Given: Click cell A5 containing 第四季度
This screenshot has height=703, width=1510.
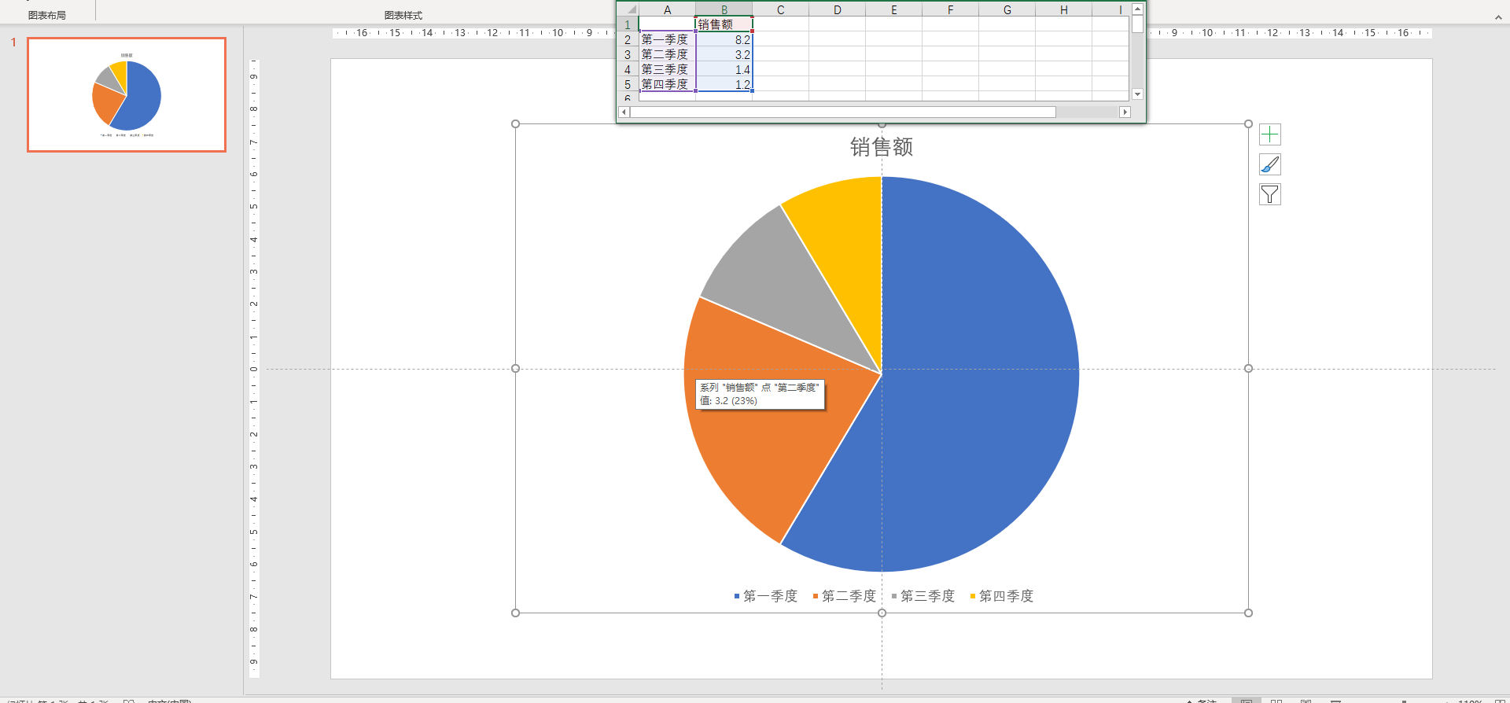Looking at the screenshot, I should [667, 84].
